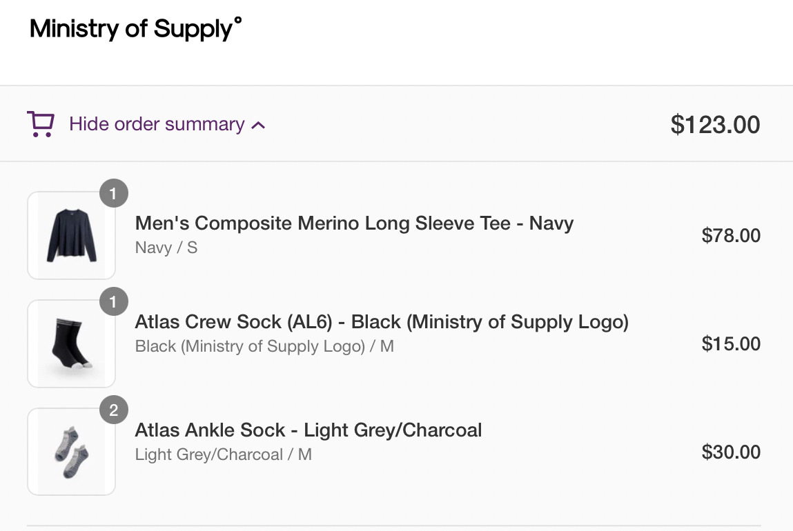The image size is (793, 531).
Task: Click quantity badge 2 on ankle socks
Action: 114,410
